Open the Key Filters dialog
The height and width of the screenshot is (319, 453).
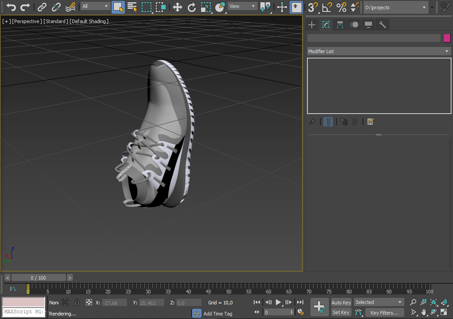[x=384, y=312]
